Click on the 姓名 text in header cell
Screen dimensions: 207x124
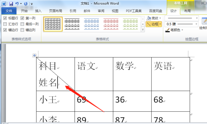[x=48, y=82]
